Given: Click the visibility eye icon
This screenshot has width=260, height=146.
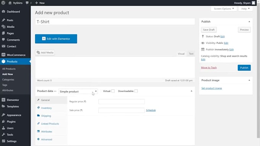Looking at the screenshot, I should (x=203, y=43).
